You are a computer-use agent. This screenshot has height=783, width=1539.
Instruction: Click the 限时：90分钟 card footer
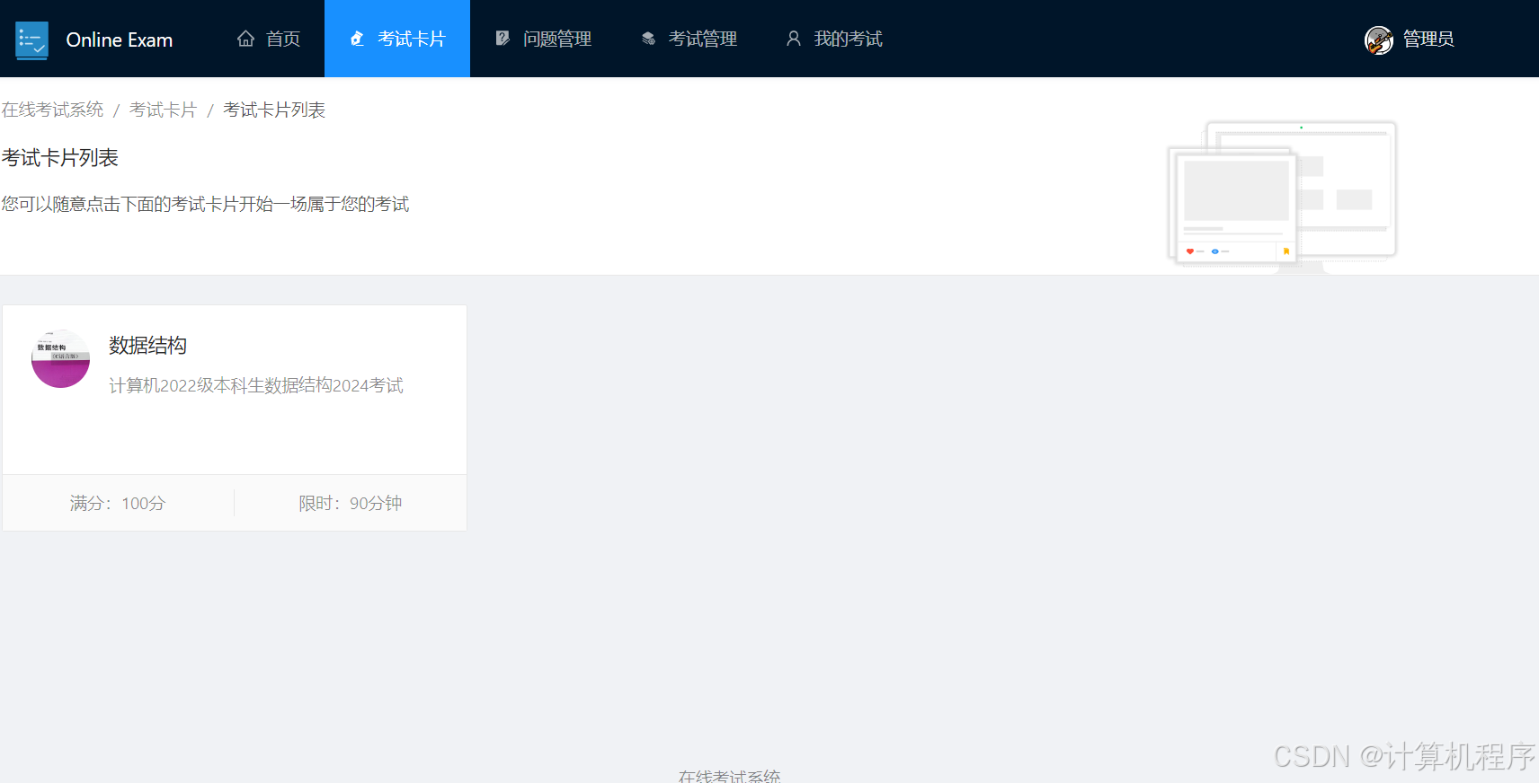tap(351, 503)
